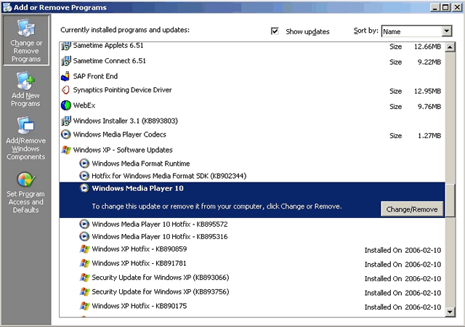Click the Windows Media Player Codecs icon
This screenshot has width=465, height=327.
tap(66, 134)
